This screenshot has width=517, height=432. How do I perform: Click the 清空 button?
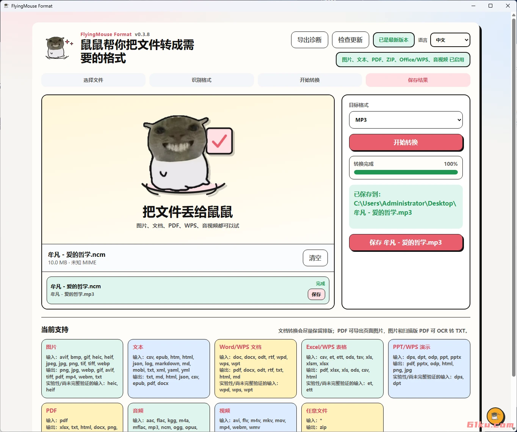pos(315,258)
